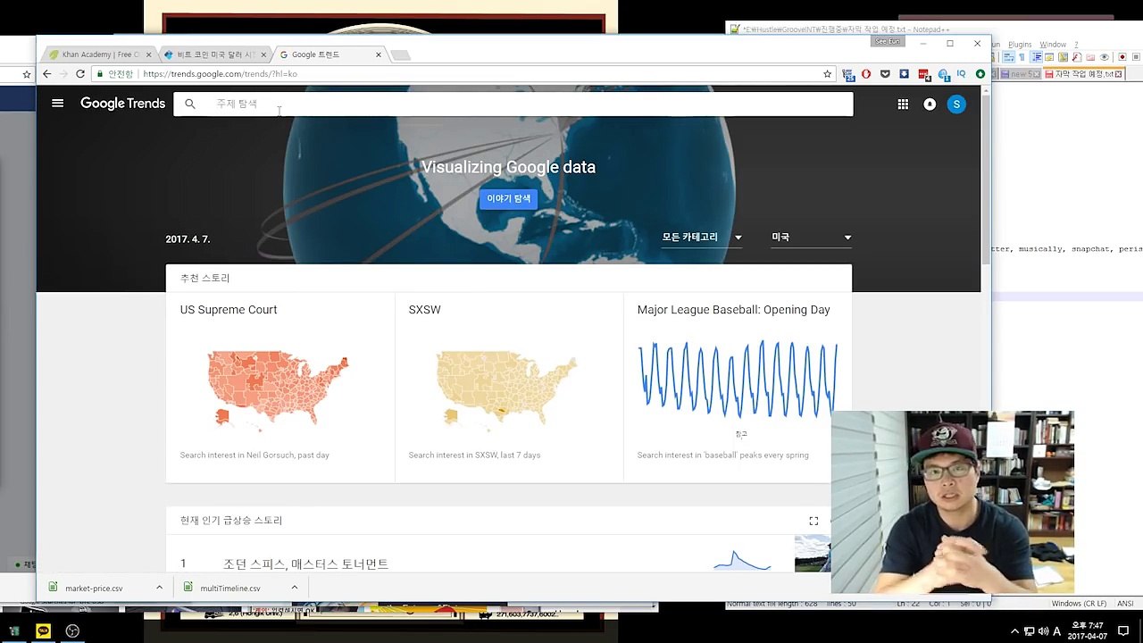Close the Google 트렌드 tab
1143x643 pixels.
click(x=379, y=54)
